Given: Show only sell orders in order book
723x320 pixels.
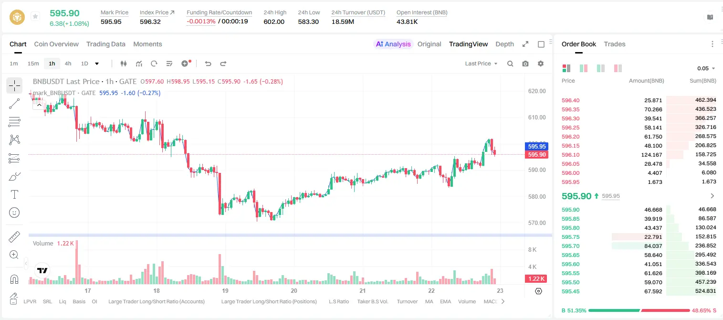Looking at the screenshot, I should [x=618, y=68].
